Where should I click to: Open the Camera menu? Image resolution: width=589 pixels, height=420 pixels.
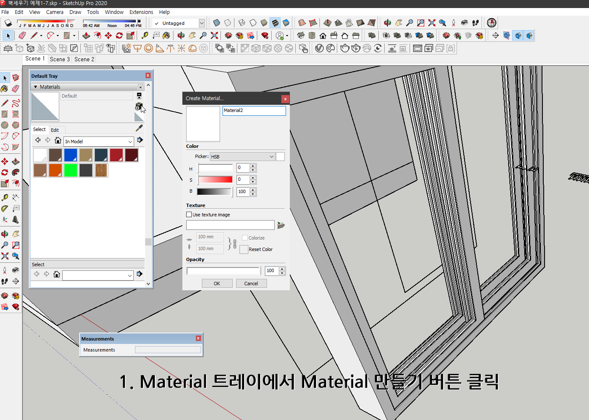pos(55,12)
